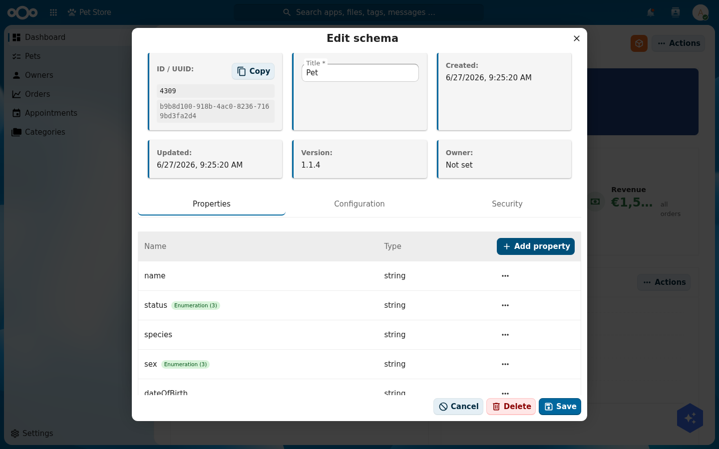Select the species property name
719x449 pixels.
158,335
